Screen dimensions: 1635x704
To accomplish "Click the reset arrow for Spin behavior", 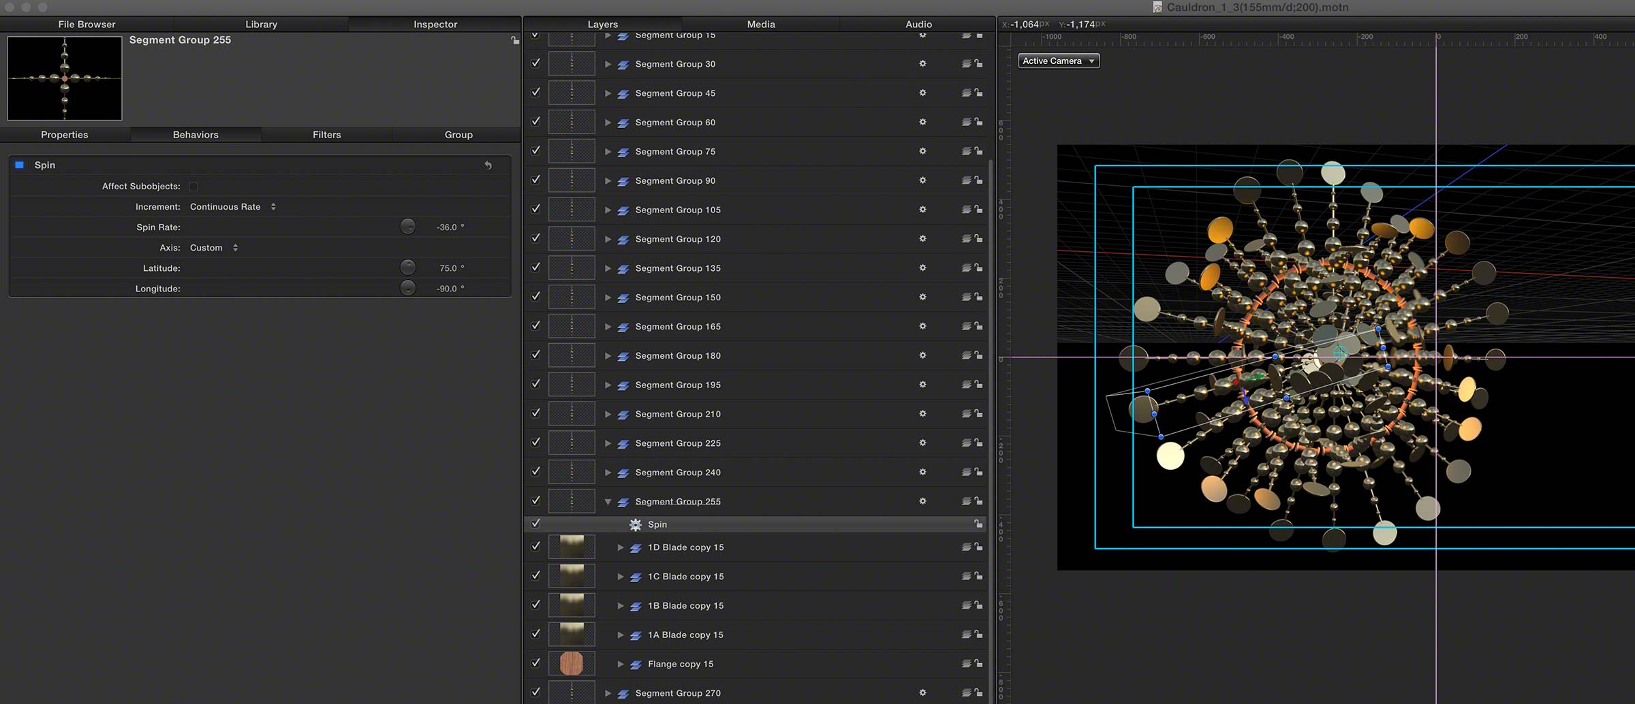I will (x=488, y=165).
